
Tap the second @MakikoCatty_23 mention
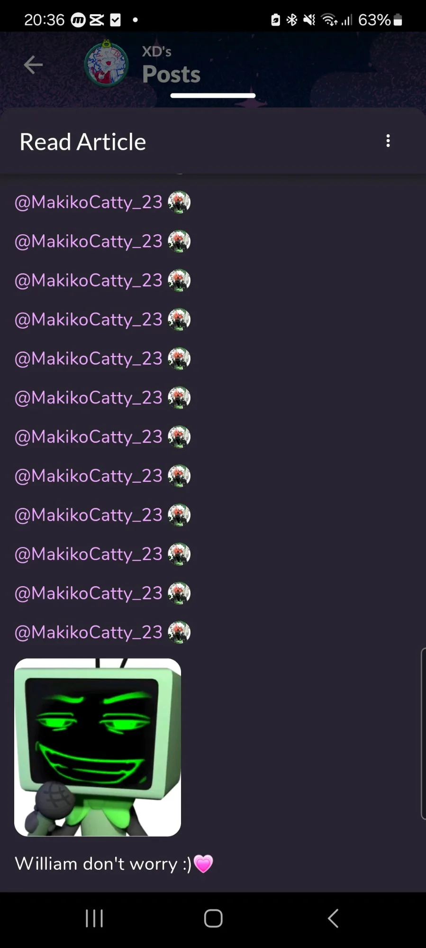89,241
